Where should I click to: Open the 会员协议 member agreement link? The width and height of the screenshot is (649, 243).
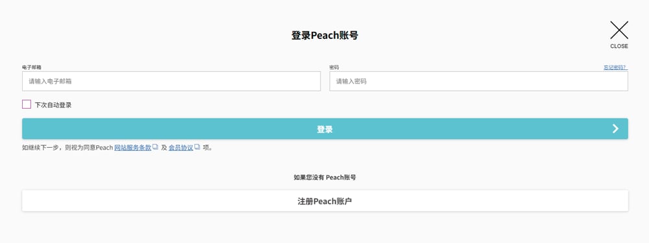pyautogui.click(x=181, y=148)
